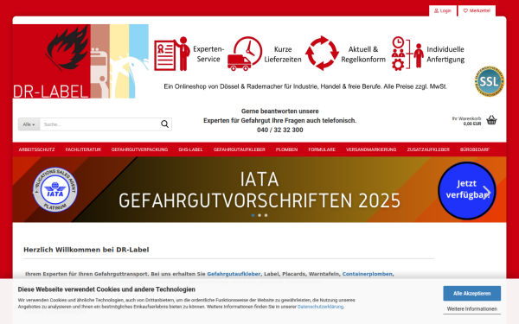Click the Individuelle Anfertigung people-gear icon
The height and width of the screenshot is (324, 519).
click(407, 54)
